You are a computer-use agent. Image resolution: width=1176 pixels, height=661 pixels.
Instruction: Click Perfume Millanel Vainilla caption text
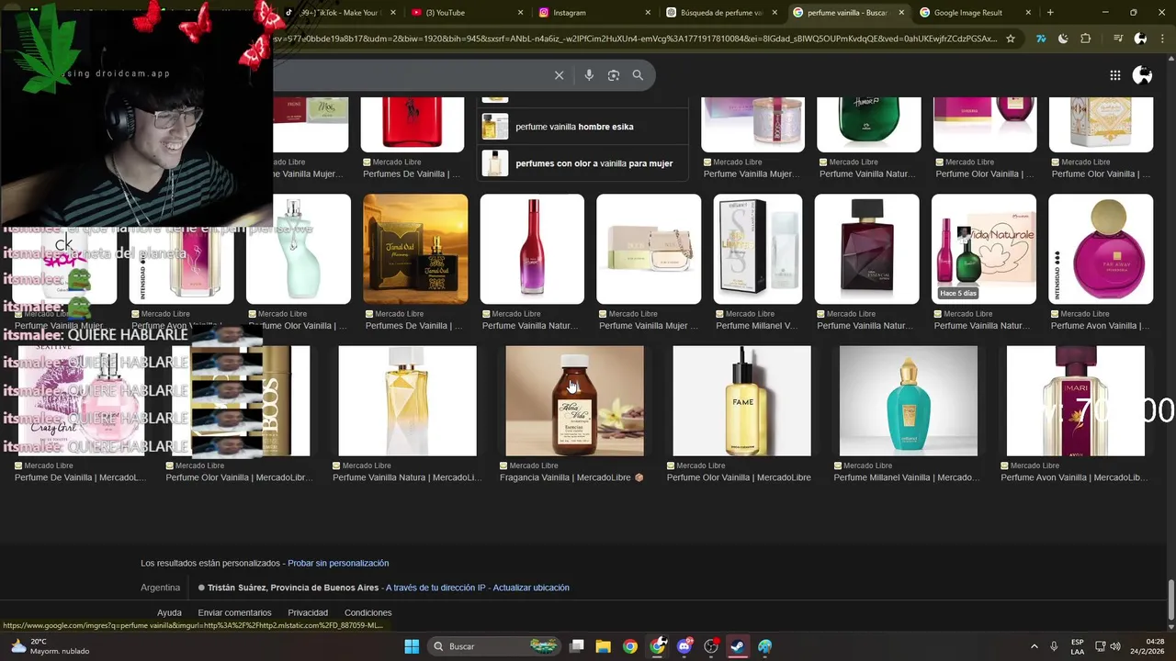tap(906, 477)
